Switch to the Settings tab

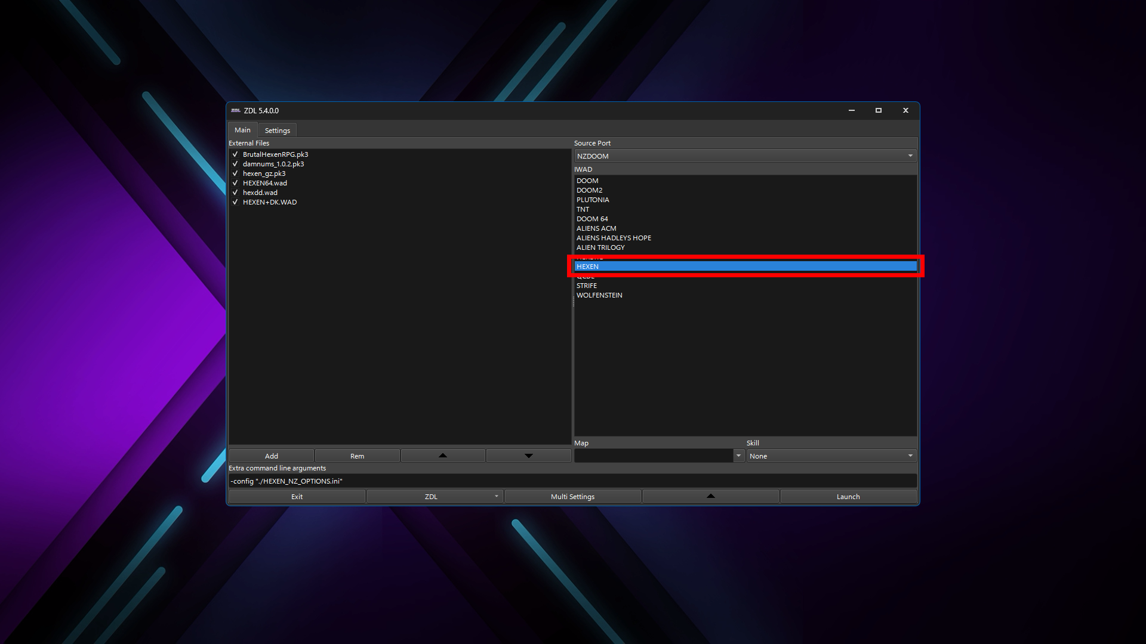click(277, 130)
